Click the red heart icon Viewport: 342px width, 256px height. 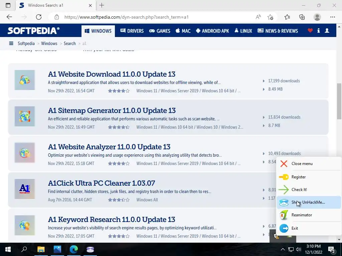pyautogui.click(x=310, y=30)
